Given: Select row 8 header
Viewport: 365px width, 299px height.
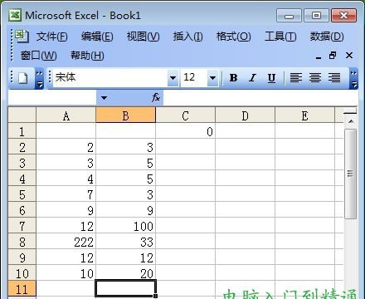Looking at the screenshot, I should point(22,242).
